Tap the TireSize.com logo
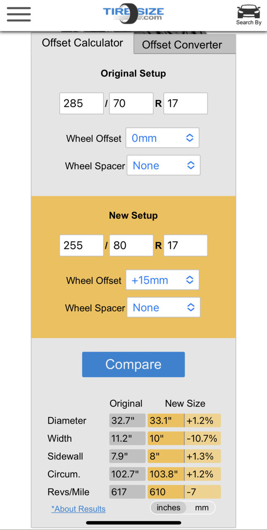267x530 pixels. point(133,14)
